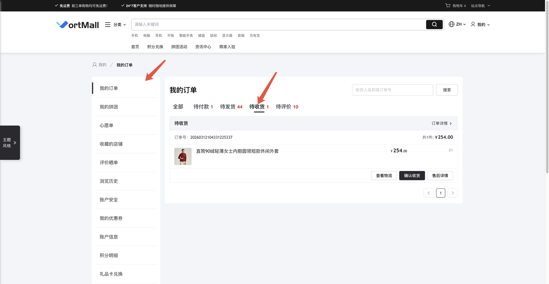This screenshot has width=549, height=284.
Task: Open 我的优惠券 in the sidebar
Action: [111, 218]
